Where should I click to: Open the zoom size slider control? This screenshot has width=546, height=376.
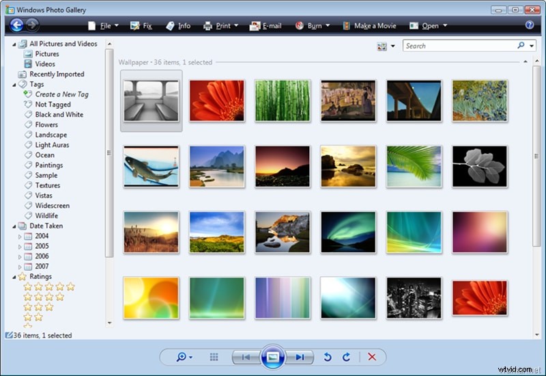pos(184,357)
